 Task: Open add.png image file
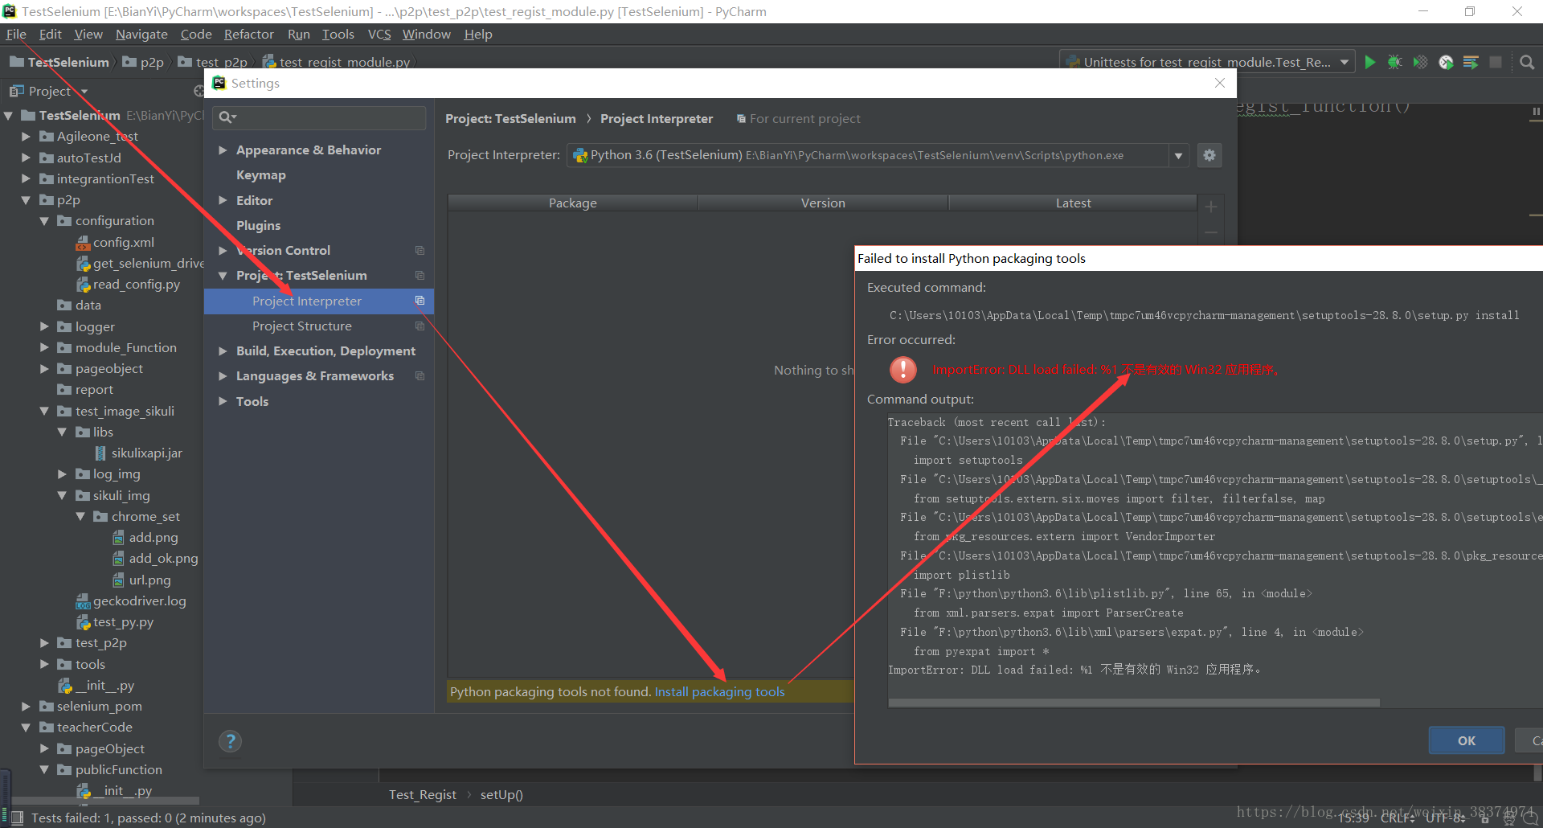[153, 537]
